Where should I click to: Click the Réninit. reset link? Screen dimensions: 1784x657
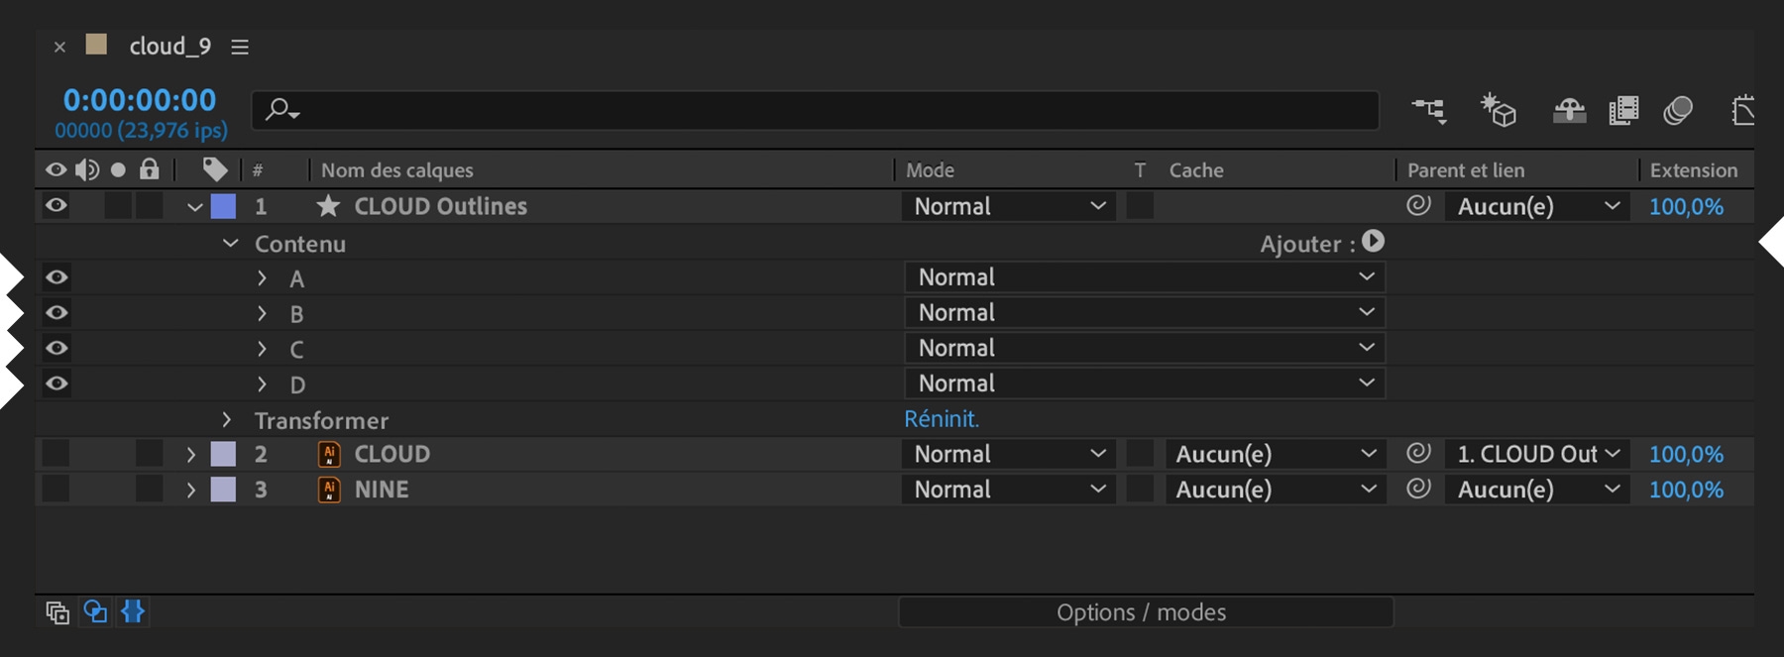[x=941, y=419]
